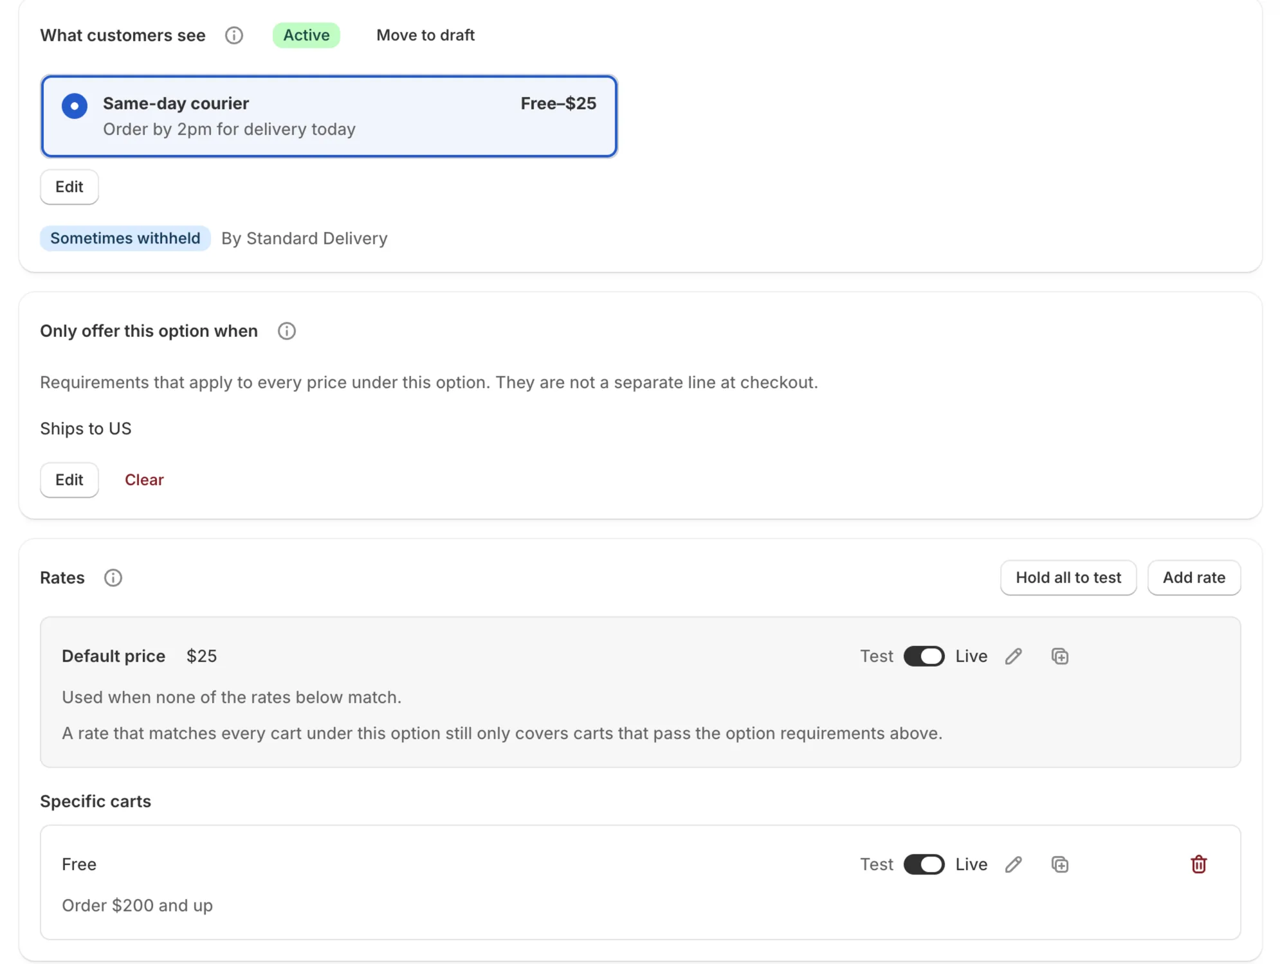Click the By Standard Delivery text

(305, 238)
